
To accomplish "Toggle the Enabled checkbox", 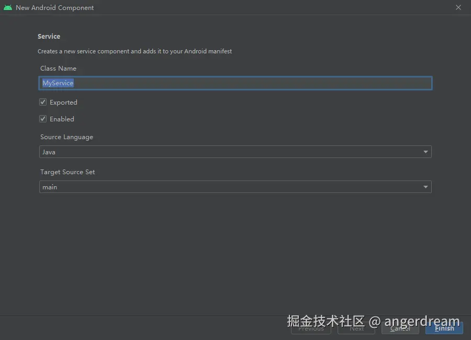I will [x=43, y=119].
